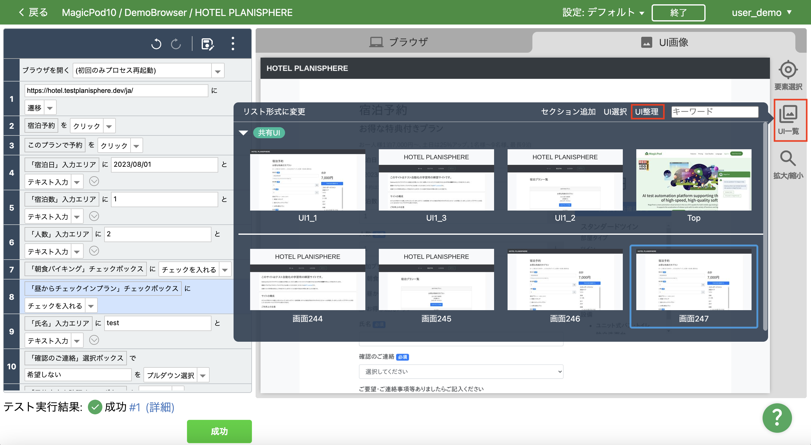Click このプランで予約 element in step 3
The image size is (811, 445).
55,145
